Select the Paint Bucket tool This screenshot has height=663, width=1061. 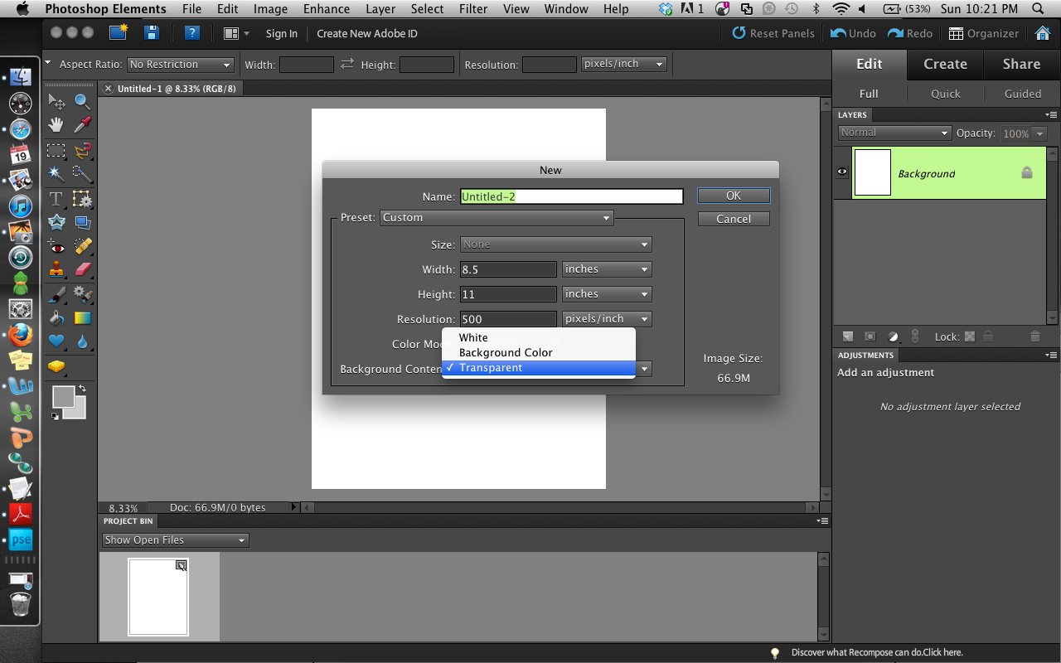(x=56, y=317)
